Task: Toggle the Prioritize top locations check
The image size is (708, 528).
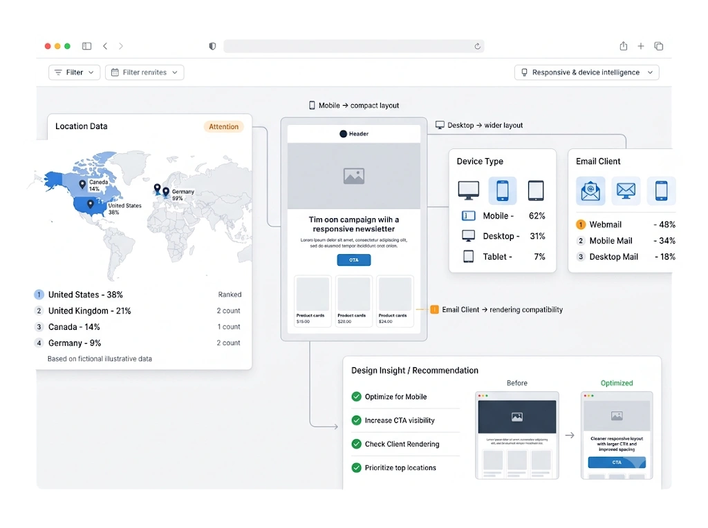Action: (x=356, y=467)
